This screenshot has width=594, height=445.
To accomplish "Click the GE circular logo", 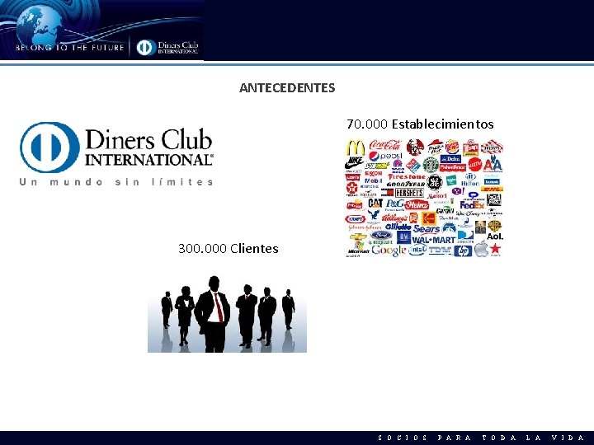I will 435,182.
